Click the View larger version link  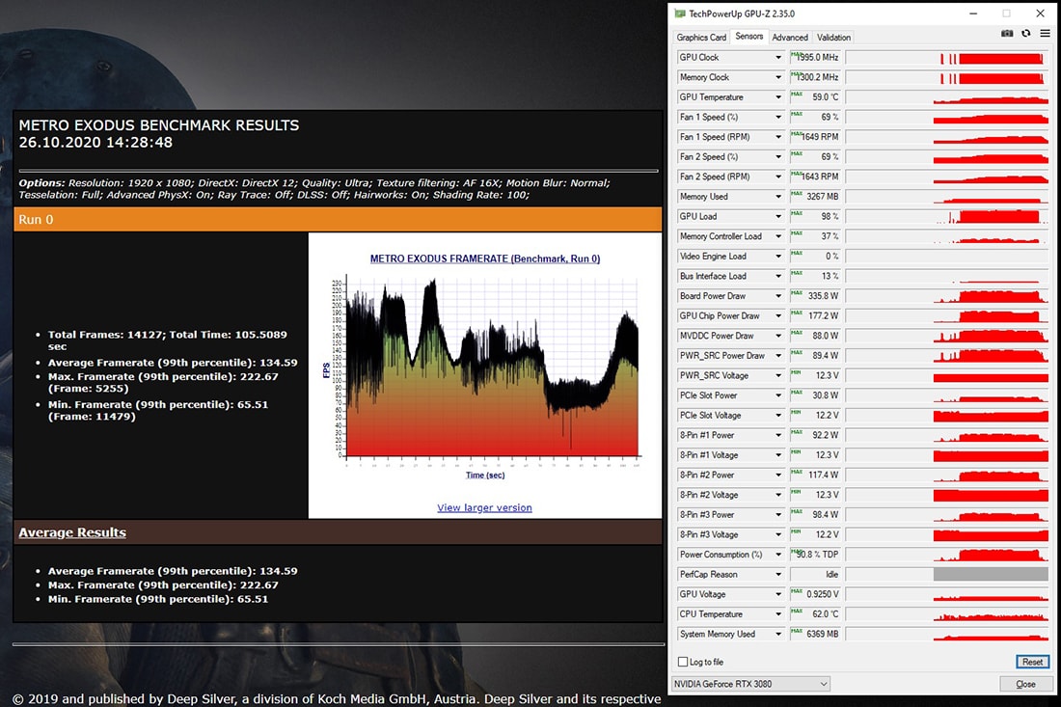coord(484,508)
